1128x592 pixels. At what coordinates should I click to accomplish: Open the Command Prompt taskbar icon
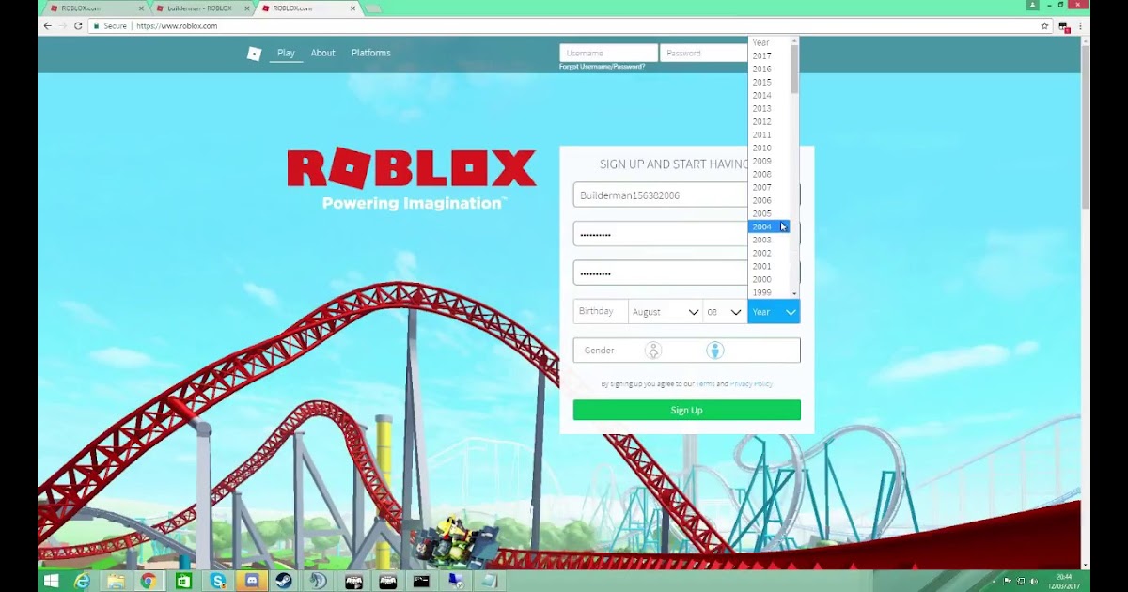point(421,582)
